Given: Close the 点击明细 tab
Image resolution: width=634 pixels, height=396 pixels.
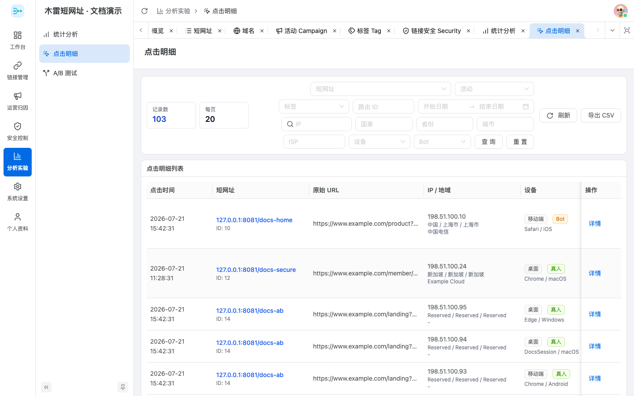Looking at the screenshot, I should (578, 31).
